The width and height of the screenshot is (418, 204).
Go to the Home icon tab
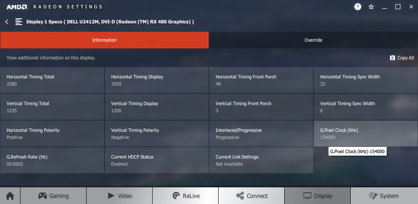10,196
